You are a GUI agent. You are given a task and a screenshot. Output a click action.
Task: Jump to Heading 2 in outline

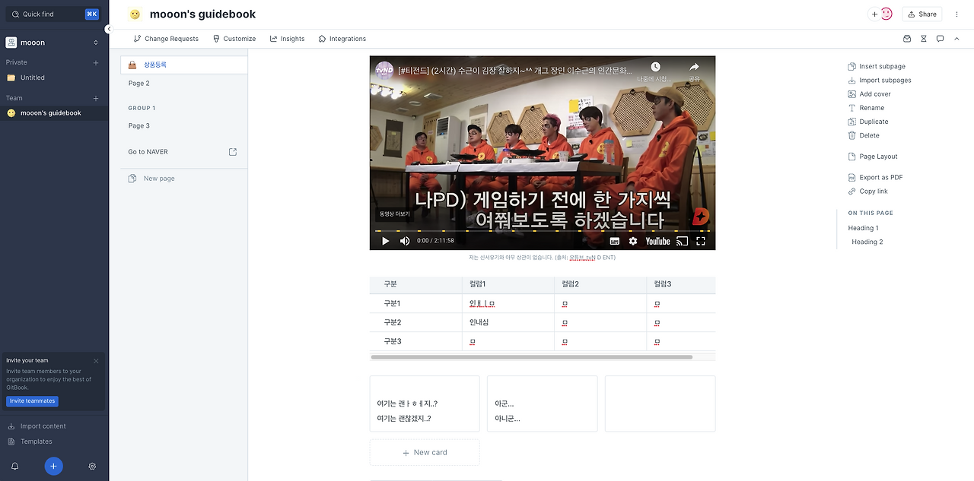point(867,242)
